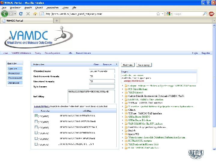Open the Ansicht menu
The height and width of the screenshot is (162, 216).
point(28,7)
